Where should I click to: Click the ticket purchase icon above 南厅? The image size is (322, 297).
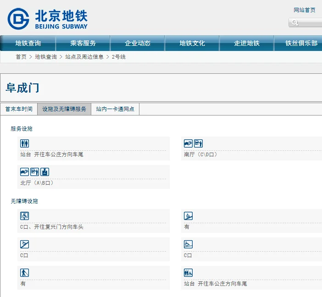pos(188,143)
